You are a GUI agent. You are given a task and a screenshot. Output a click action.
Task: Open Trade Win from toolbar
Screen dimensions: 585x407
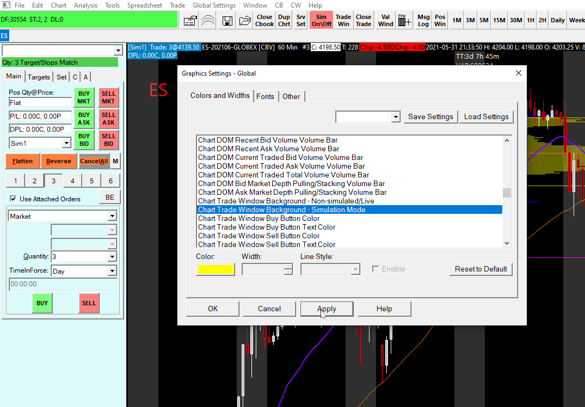[x=343, y=21]
